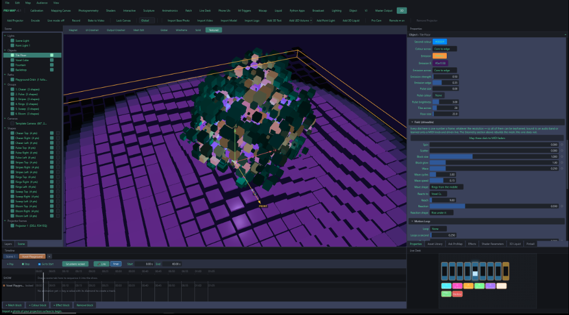Click the Fountain object icon
569x315 pixels.
click(12, 65)
